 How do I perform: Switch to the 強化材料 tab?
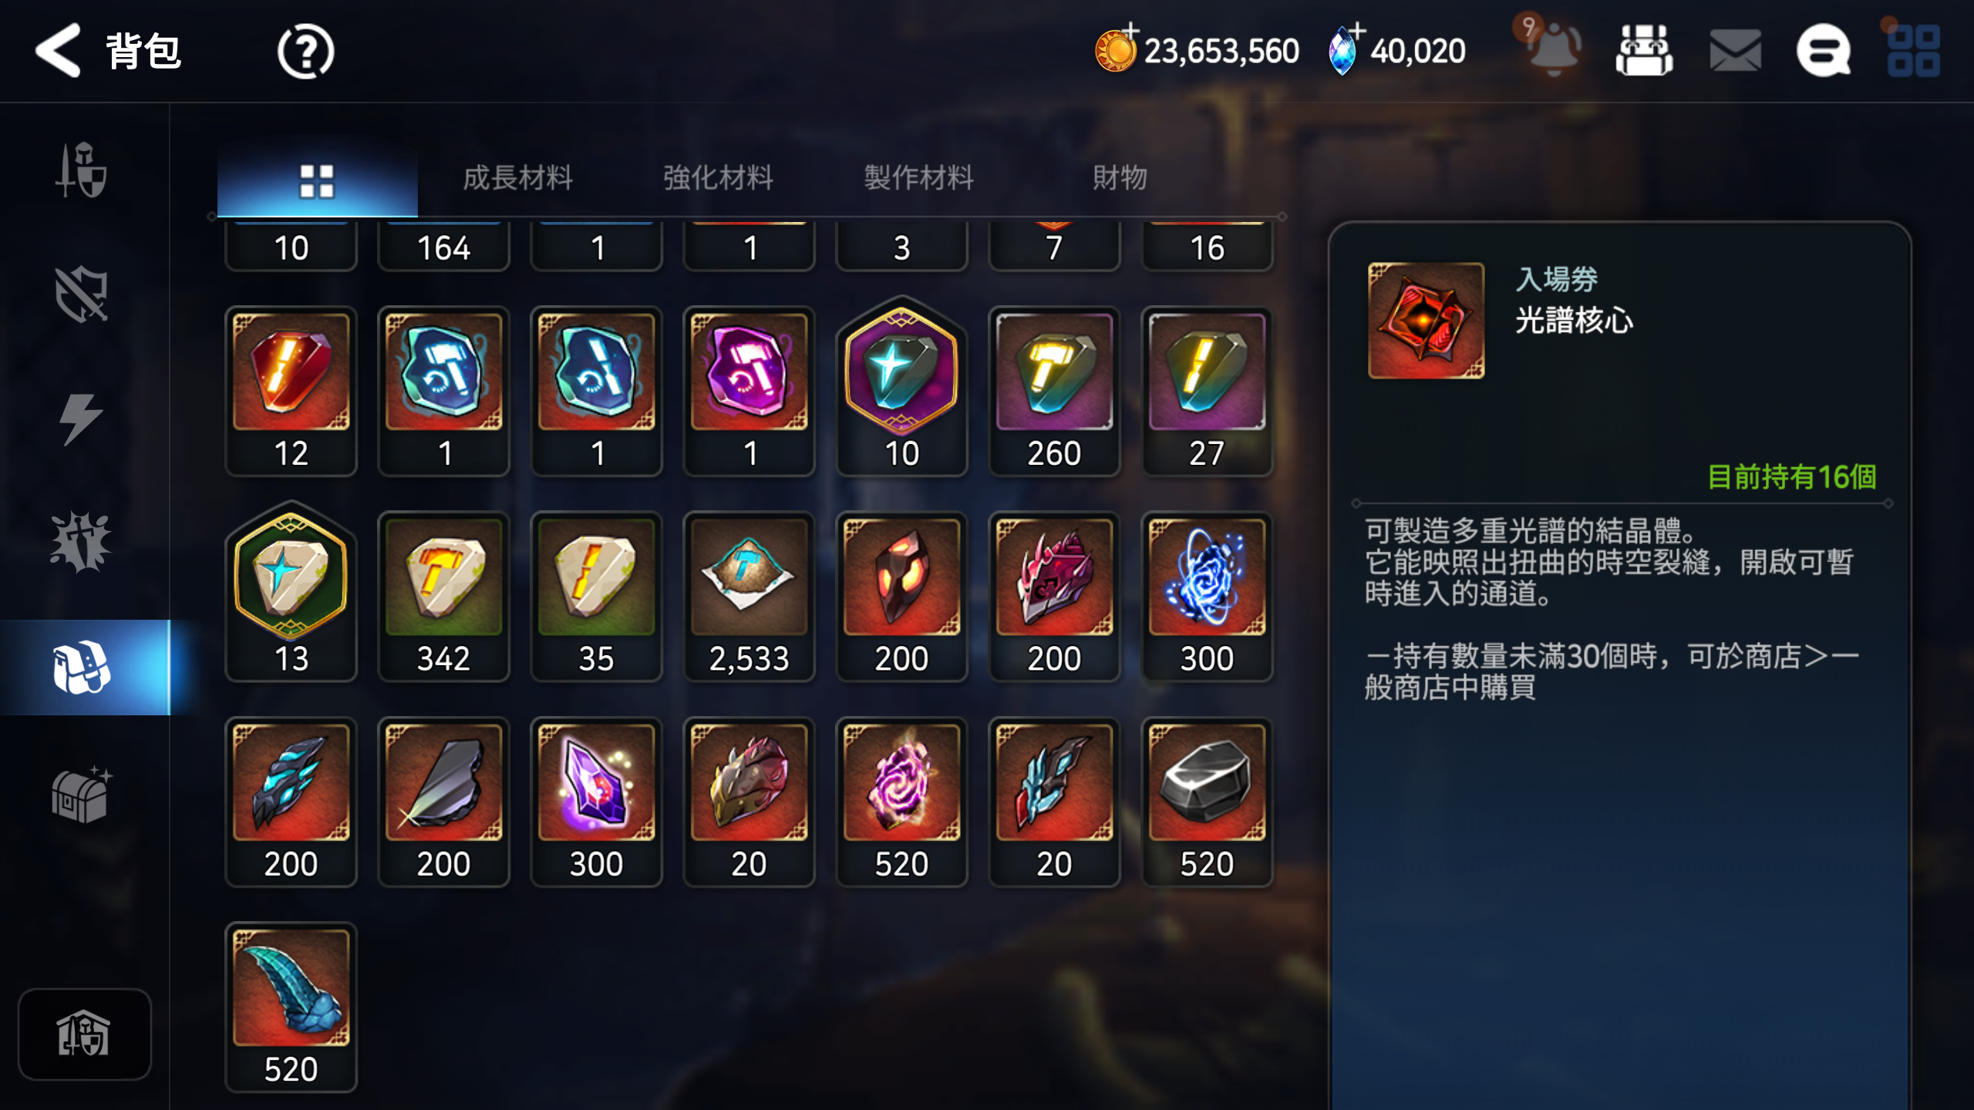[x=718, y=178]
